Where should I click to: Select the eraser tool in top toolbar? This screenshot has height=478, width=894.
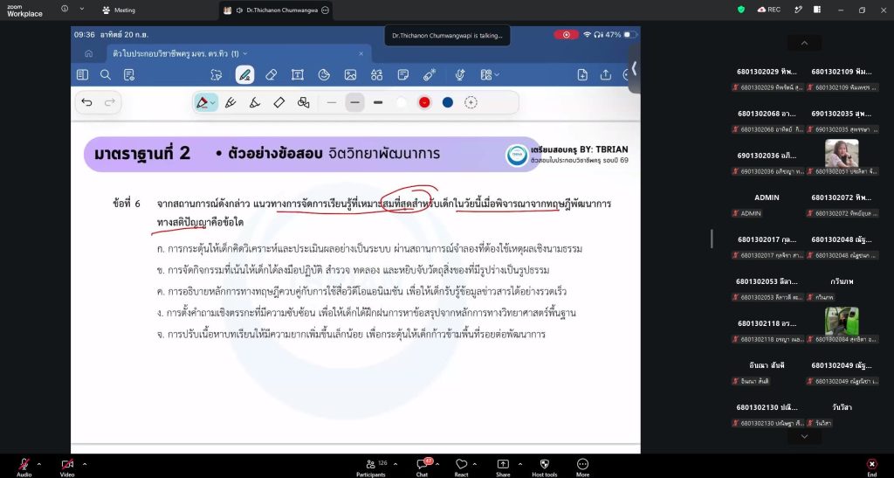pos(272,75)
